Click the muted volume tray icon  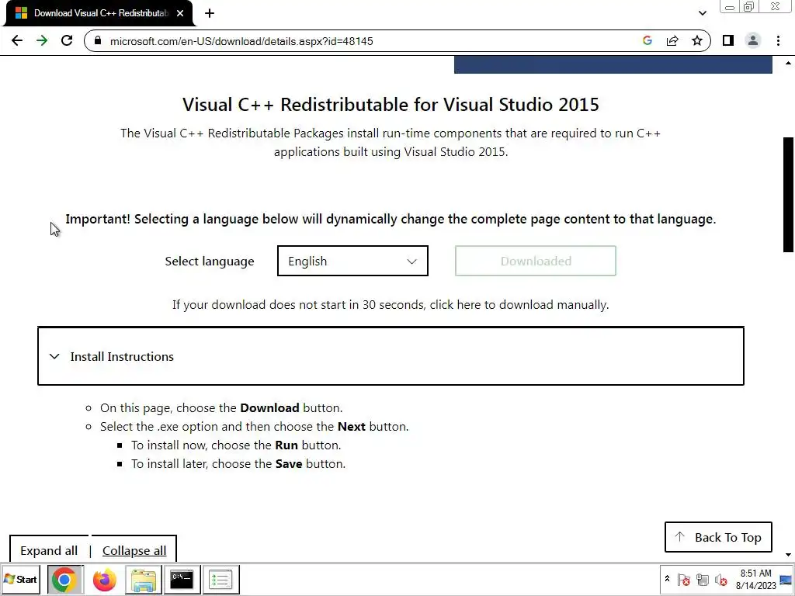pos(721,579)
